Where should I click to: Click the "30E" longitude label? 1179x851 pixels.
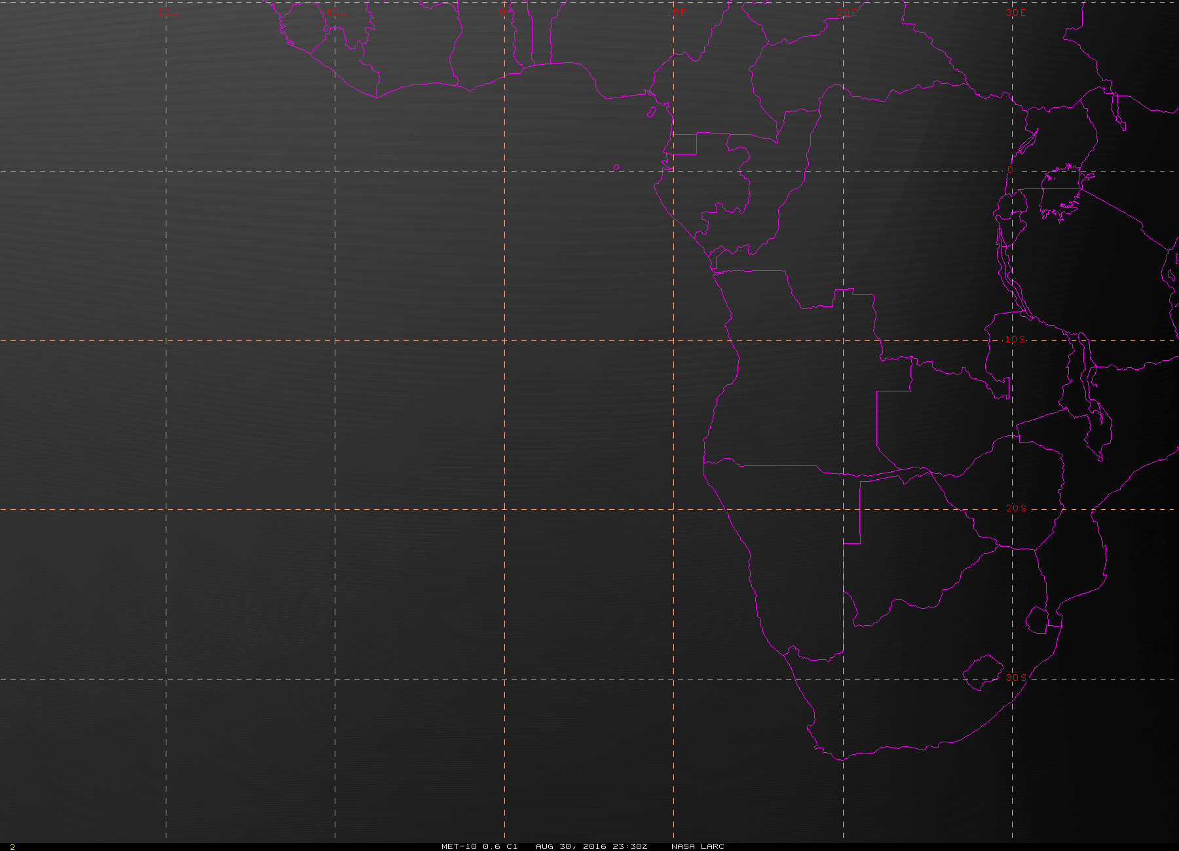pyautogui.click(x=1016, y=12)
